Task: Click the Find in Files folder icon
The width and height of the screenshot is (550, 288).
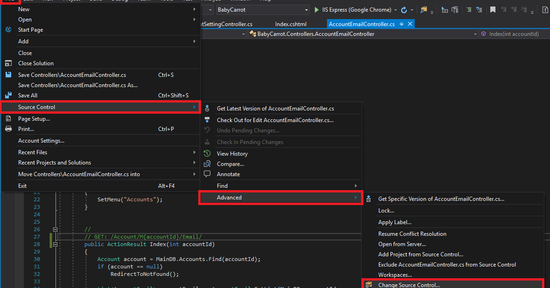Action: coord(424,10)
